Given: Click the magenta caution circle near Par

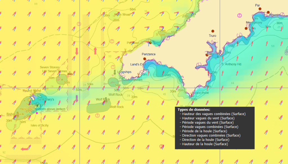Looking at the screenshot, I should [x=240, y=15].
